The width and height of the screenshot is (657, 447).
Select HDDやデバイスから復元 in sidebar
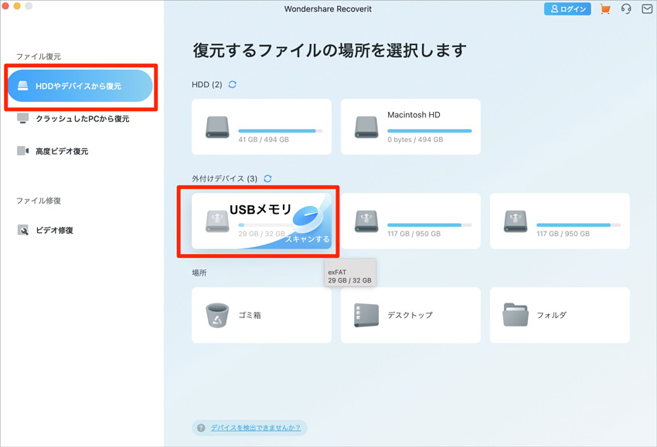[80, 86]
